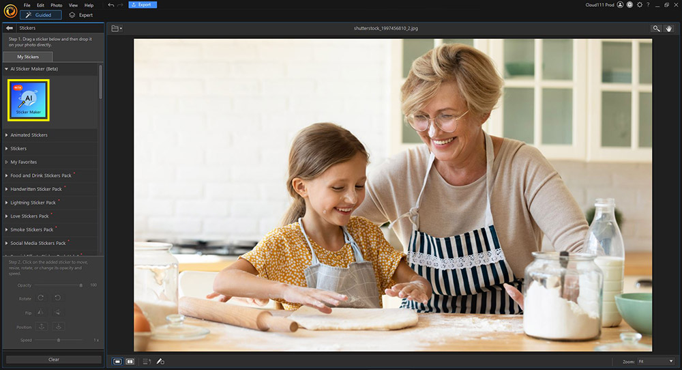The height and width of the screenshot is (370, 682).
Task: Rotate sticker counterclockwise
Action: pos(57,298)
